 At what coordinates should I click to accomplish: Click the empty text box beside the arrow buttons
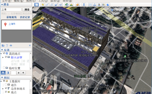point(14,73)
